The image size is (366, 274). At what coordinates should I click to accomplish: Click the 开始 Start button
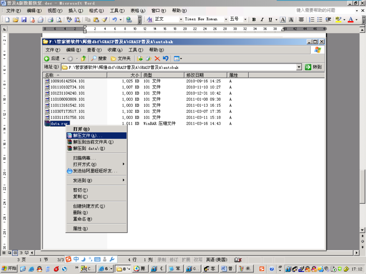pyautogui.click(x=9, y=268)
